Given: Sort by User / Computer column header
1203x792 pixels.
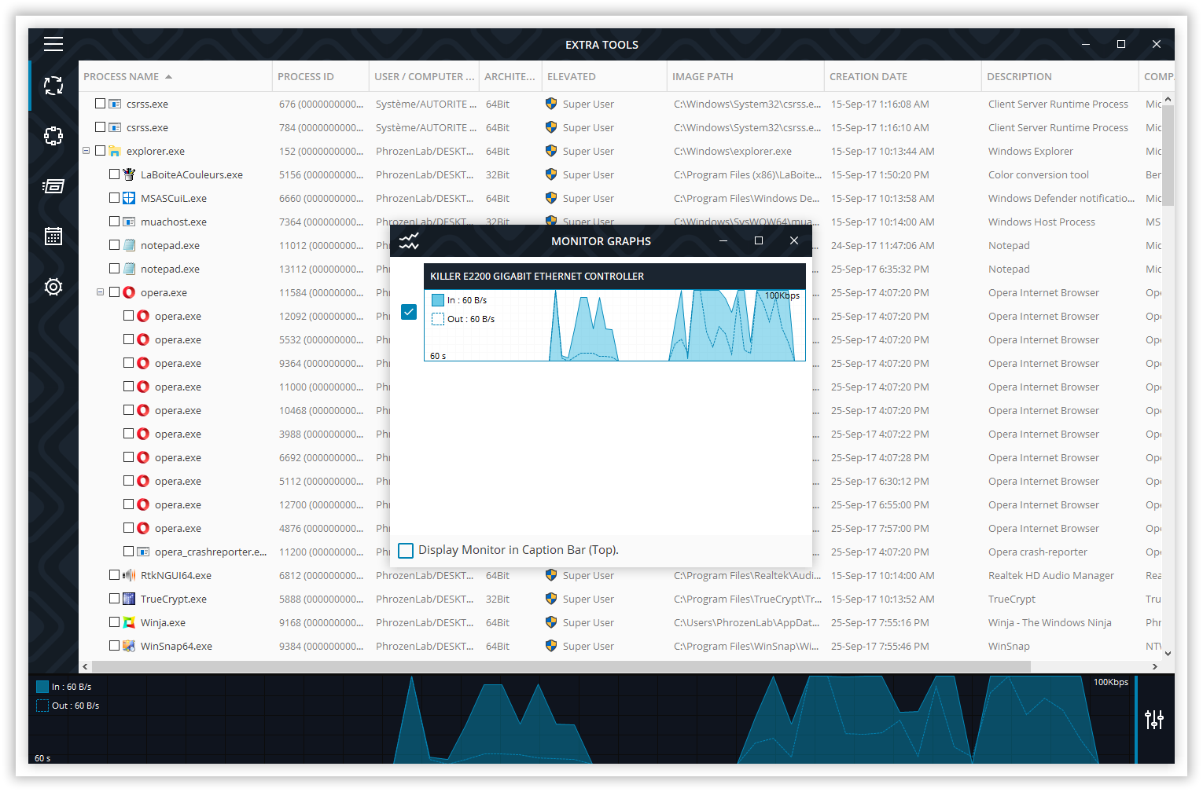Looking at the screenshot, I should click(x=424, y=76).
